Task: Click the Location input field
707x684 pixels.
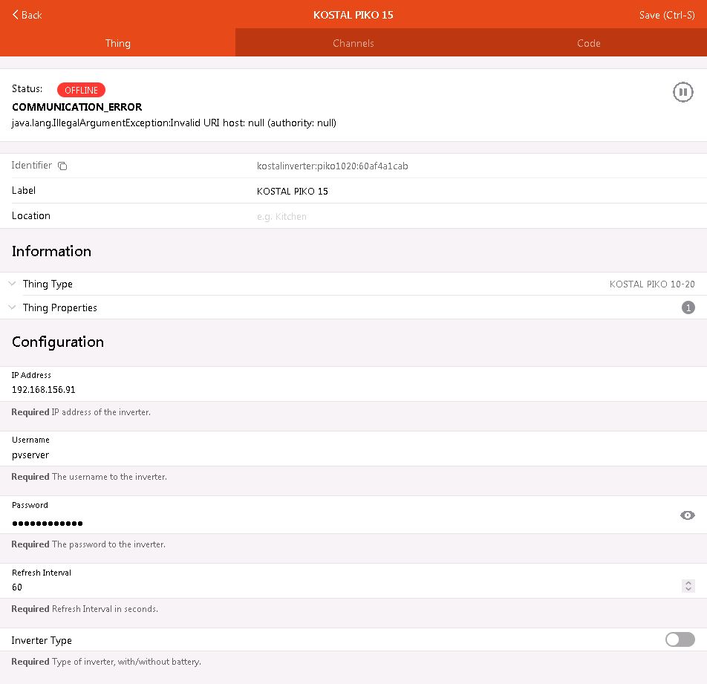Action: click(476, 216)
